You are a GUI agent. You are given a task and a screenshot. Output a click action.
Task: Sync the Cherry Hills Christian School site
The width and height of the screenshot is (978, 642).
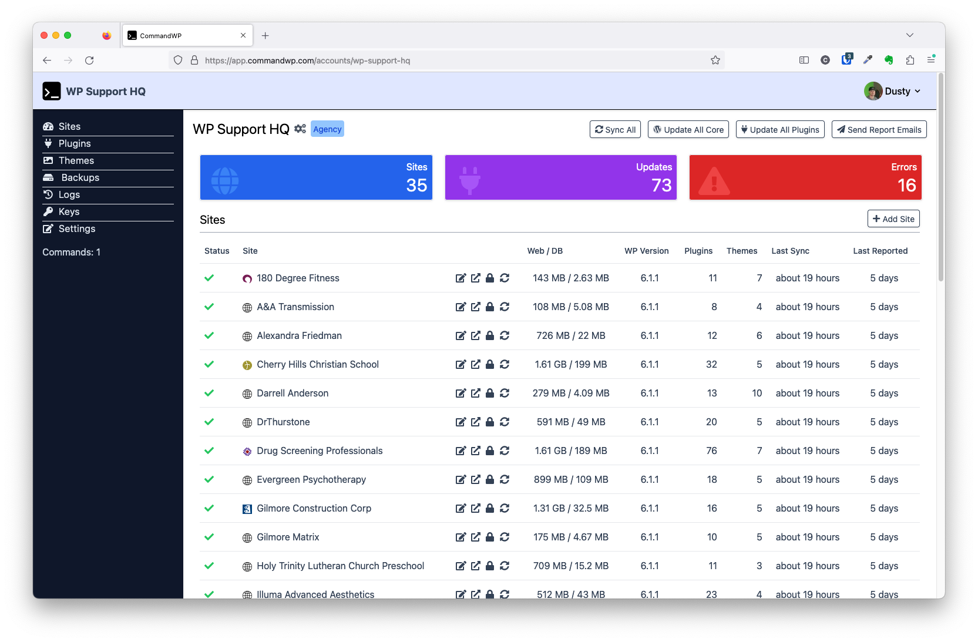pyautogui.click(x=505, y=364)
